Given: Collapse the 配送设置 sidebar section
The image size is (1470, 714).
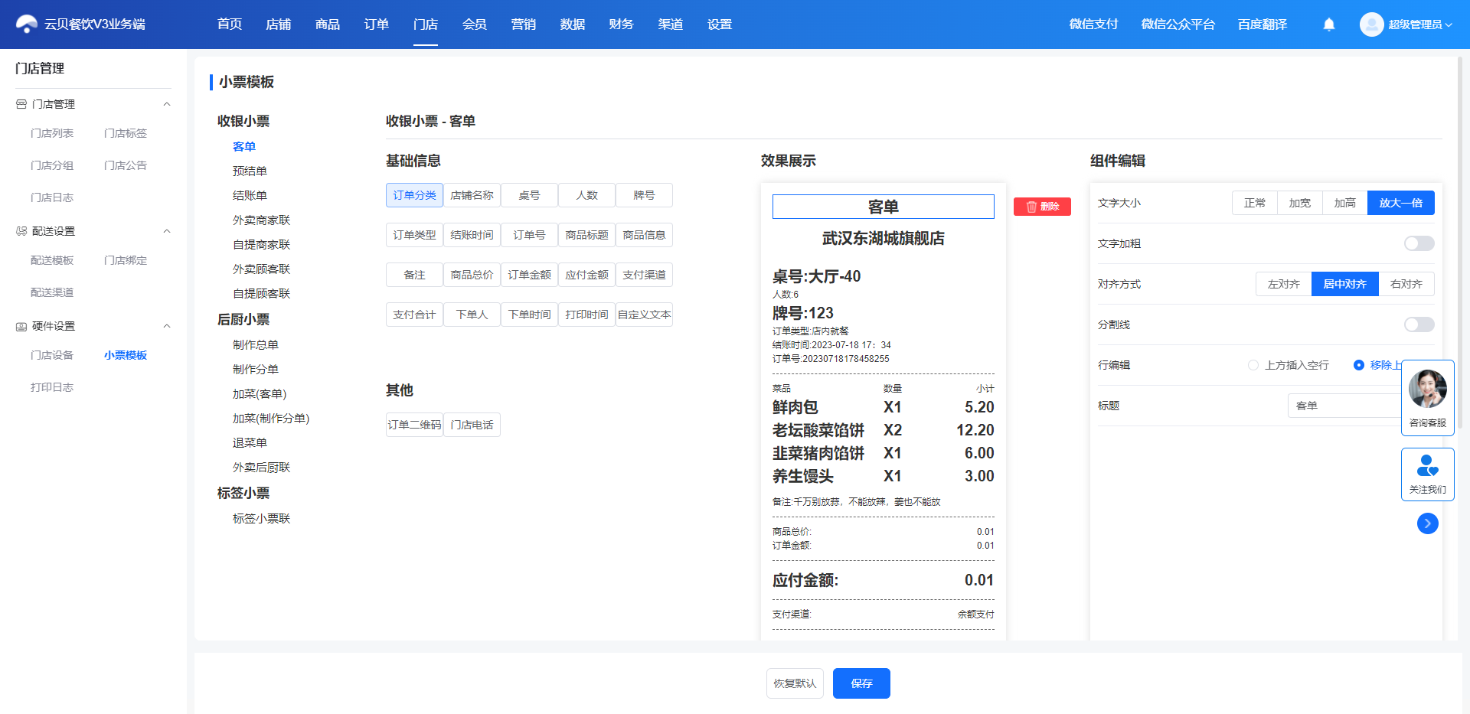Looking at the screenshot, I should (167, 231).
